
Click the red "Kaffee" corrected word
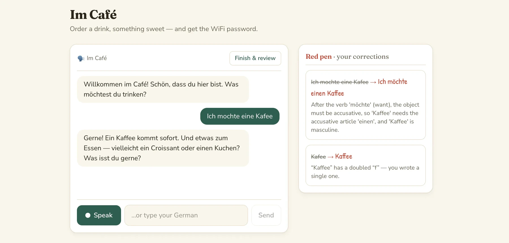(x=344, y=156)
